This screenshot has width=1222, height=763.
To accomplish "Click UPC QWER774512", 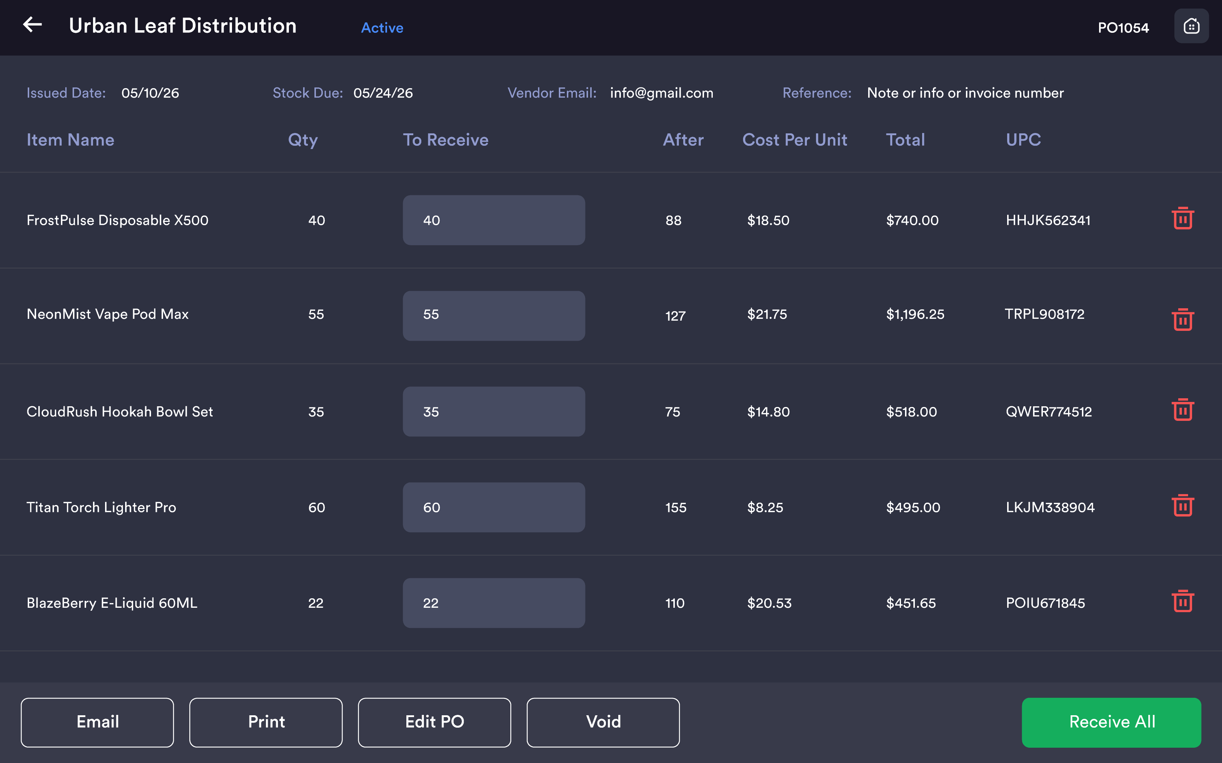I will tap(1049, 412).
